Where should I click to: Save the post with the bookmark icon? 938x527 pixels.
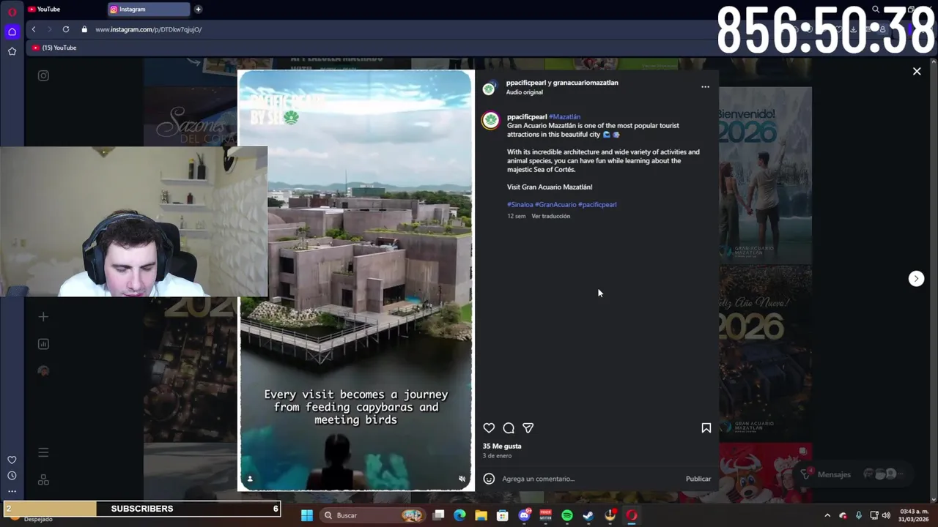(x=706, y=428)
